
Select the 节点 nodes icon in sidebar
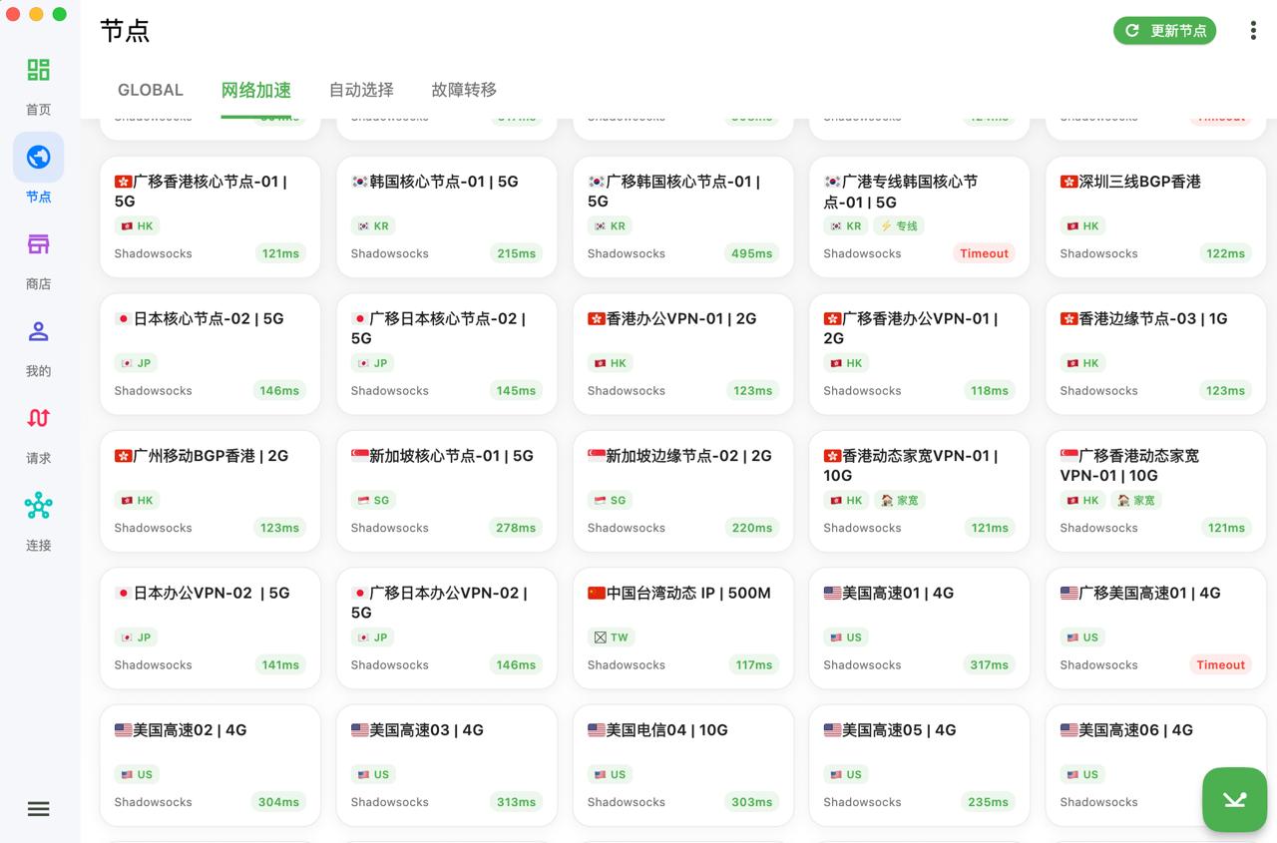(38, 157)
